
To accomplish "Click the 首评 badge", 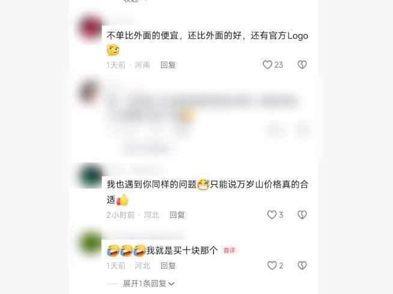I will click(229, 250).
